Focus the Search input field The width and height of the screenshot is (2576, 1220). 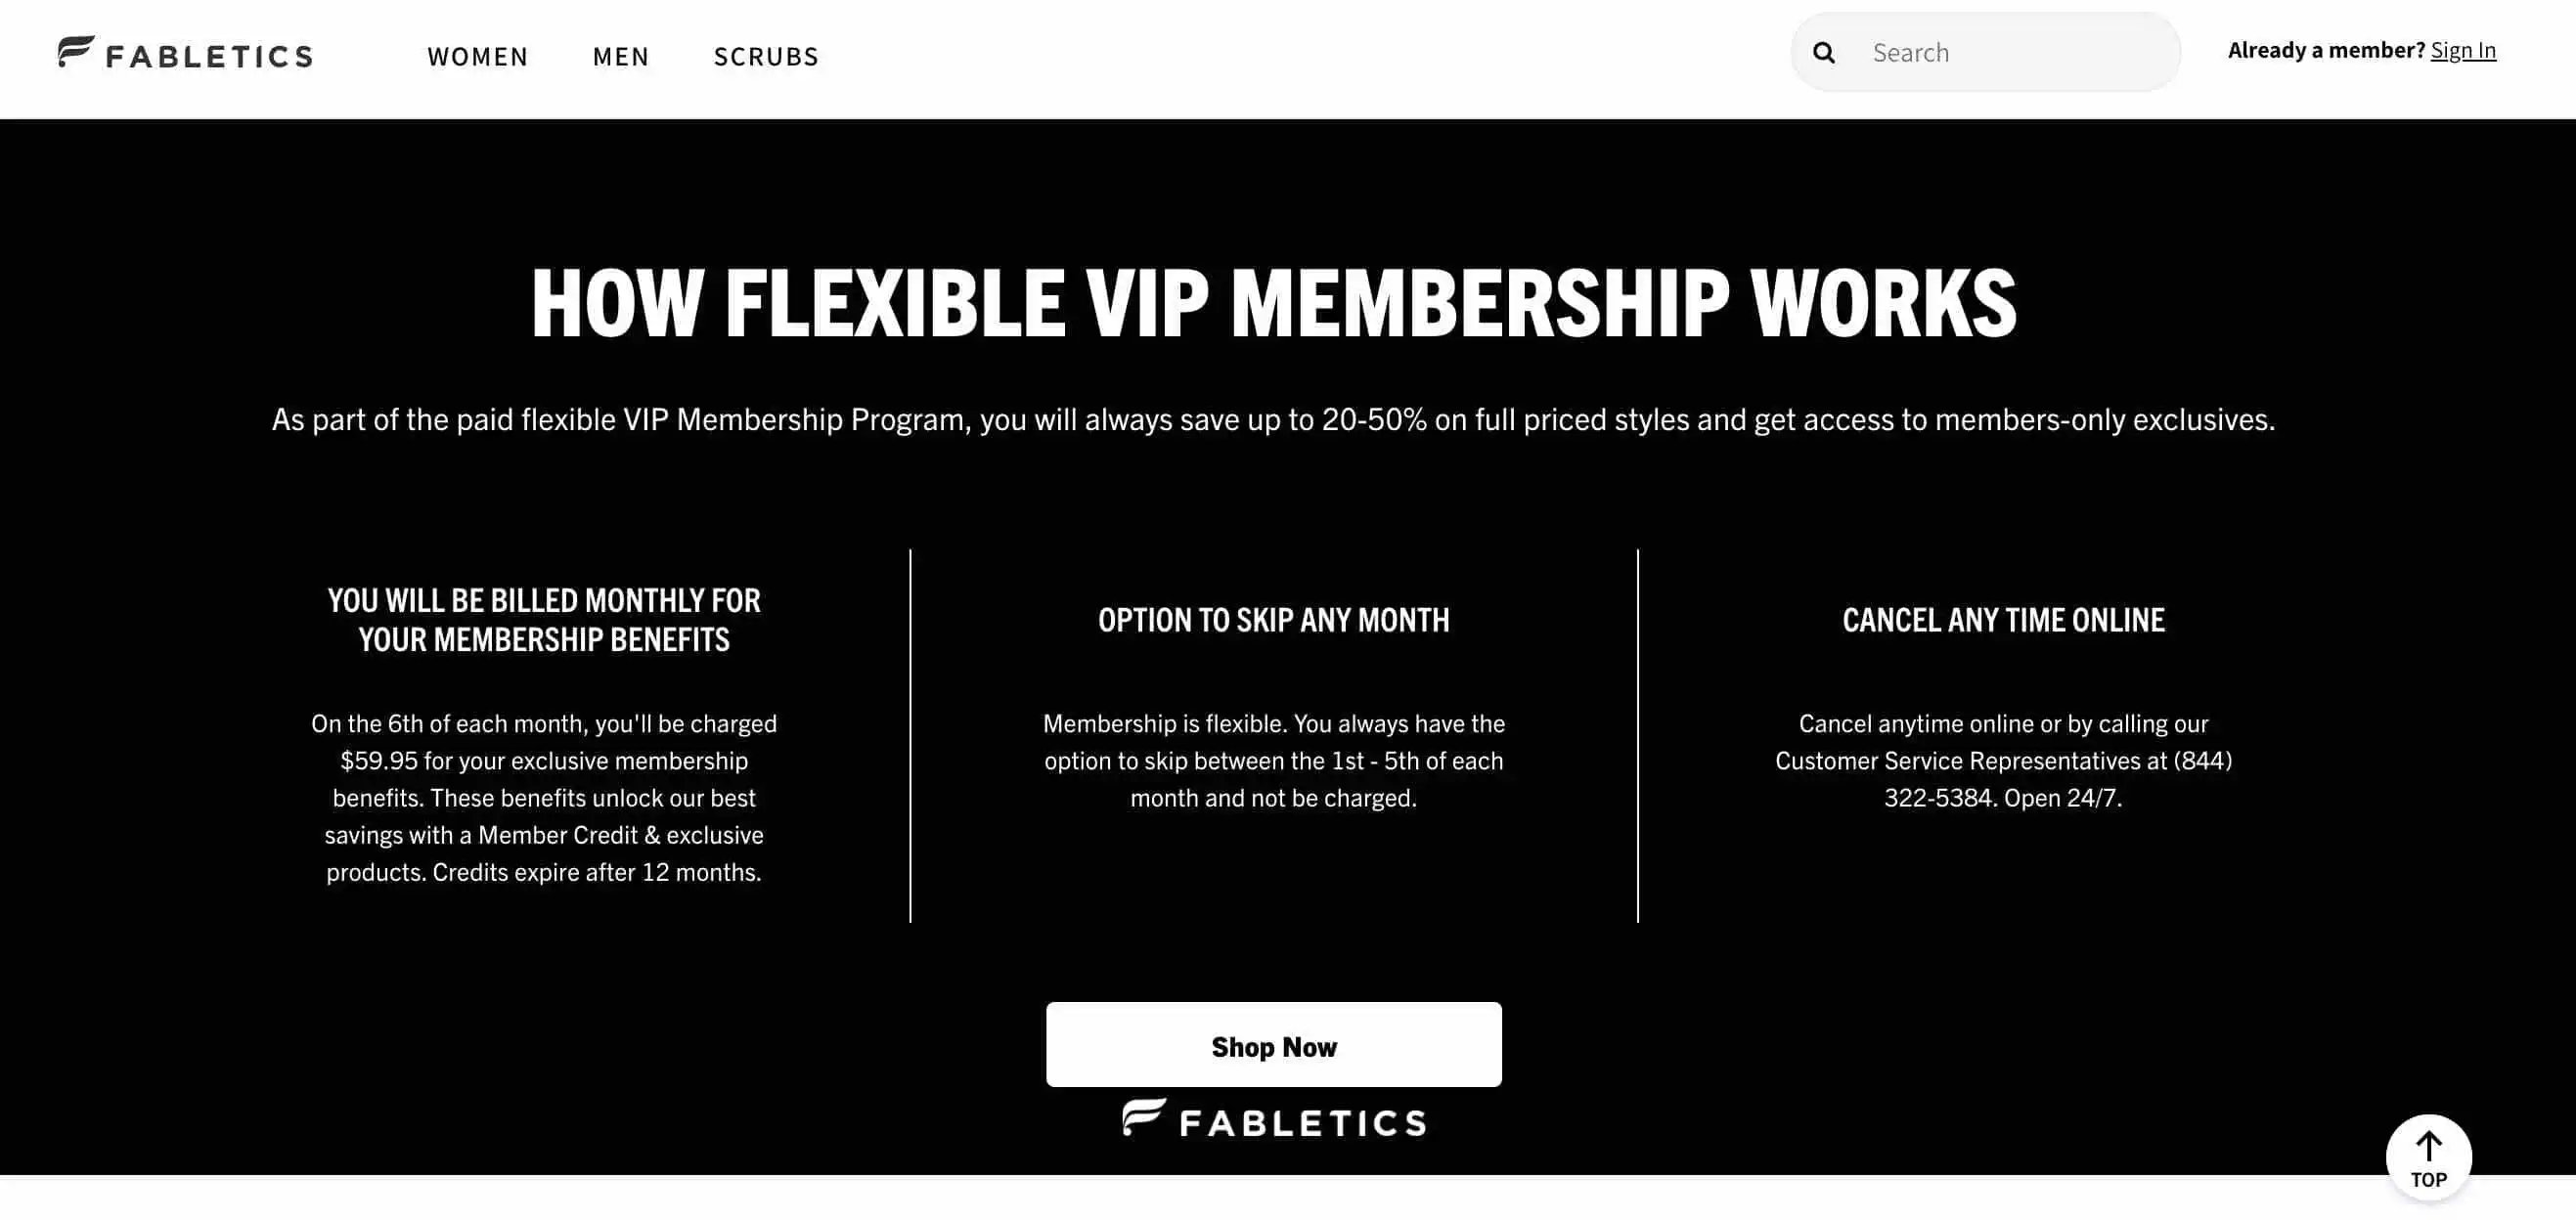[2010, 53]
